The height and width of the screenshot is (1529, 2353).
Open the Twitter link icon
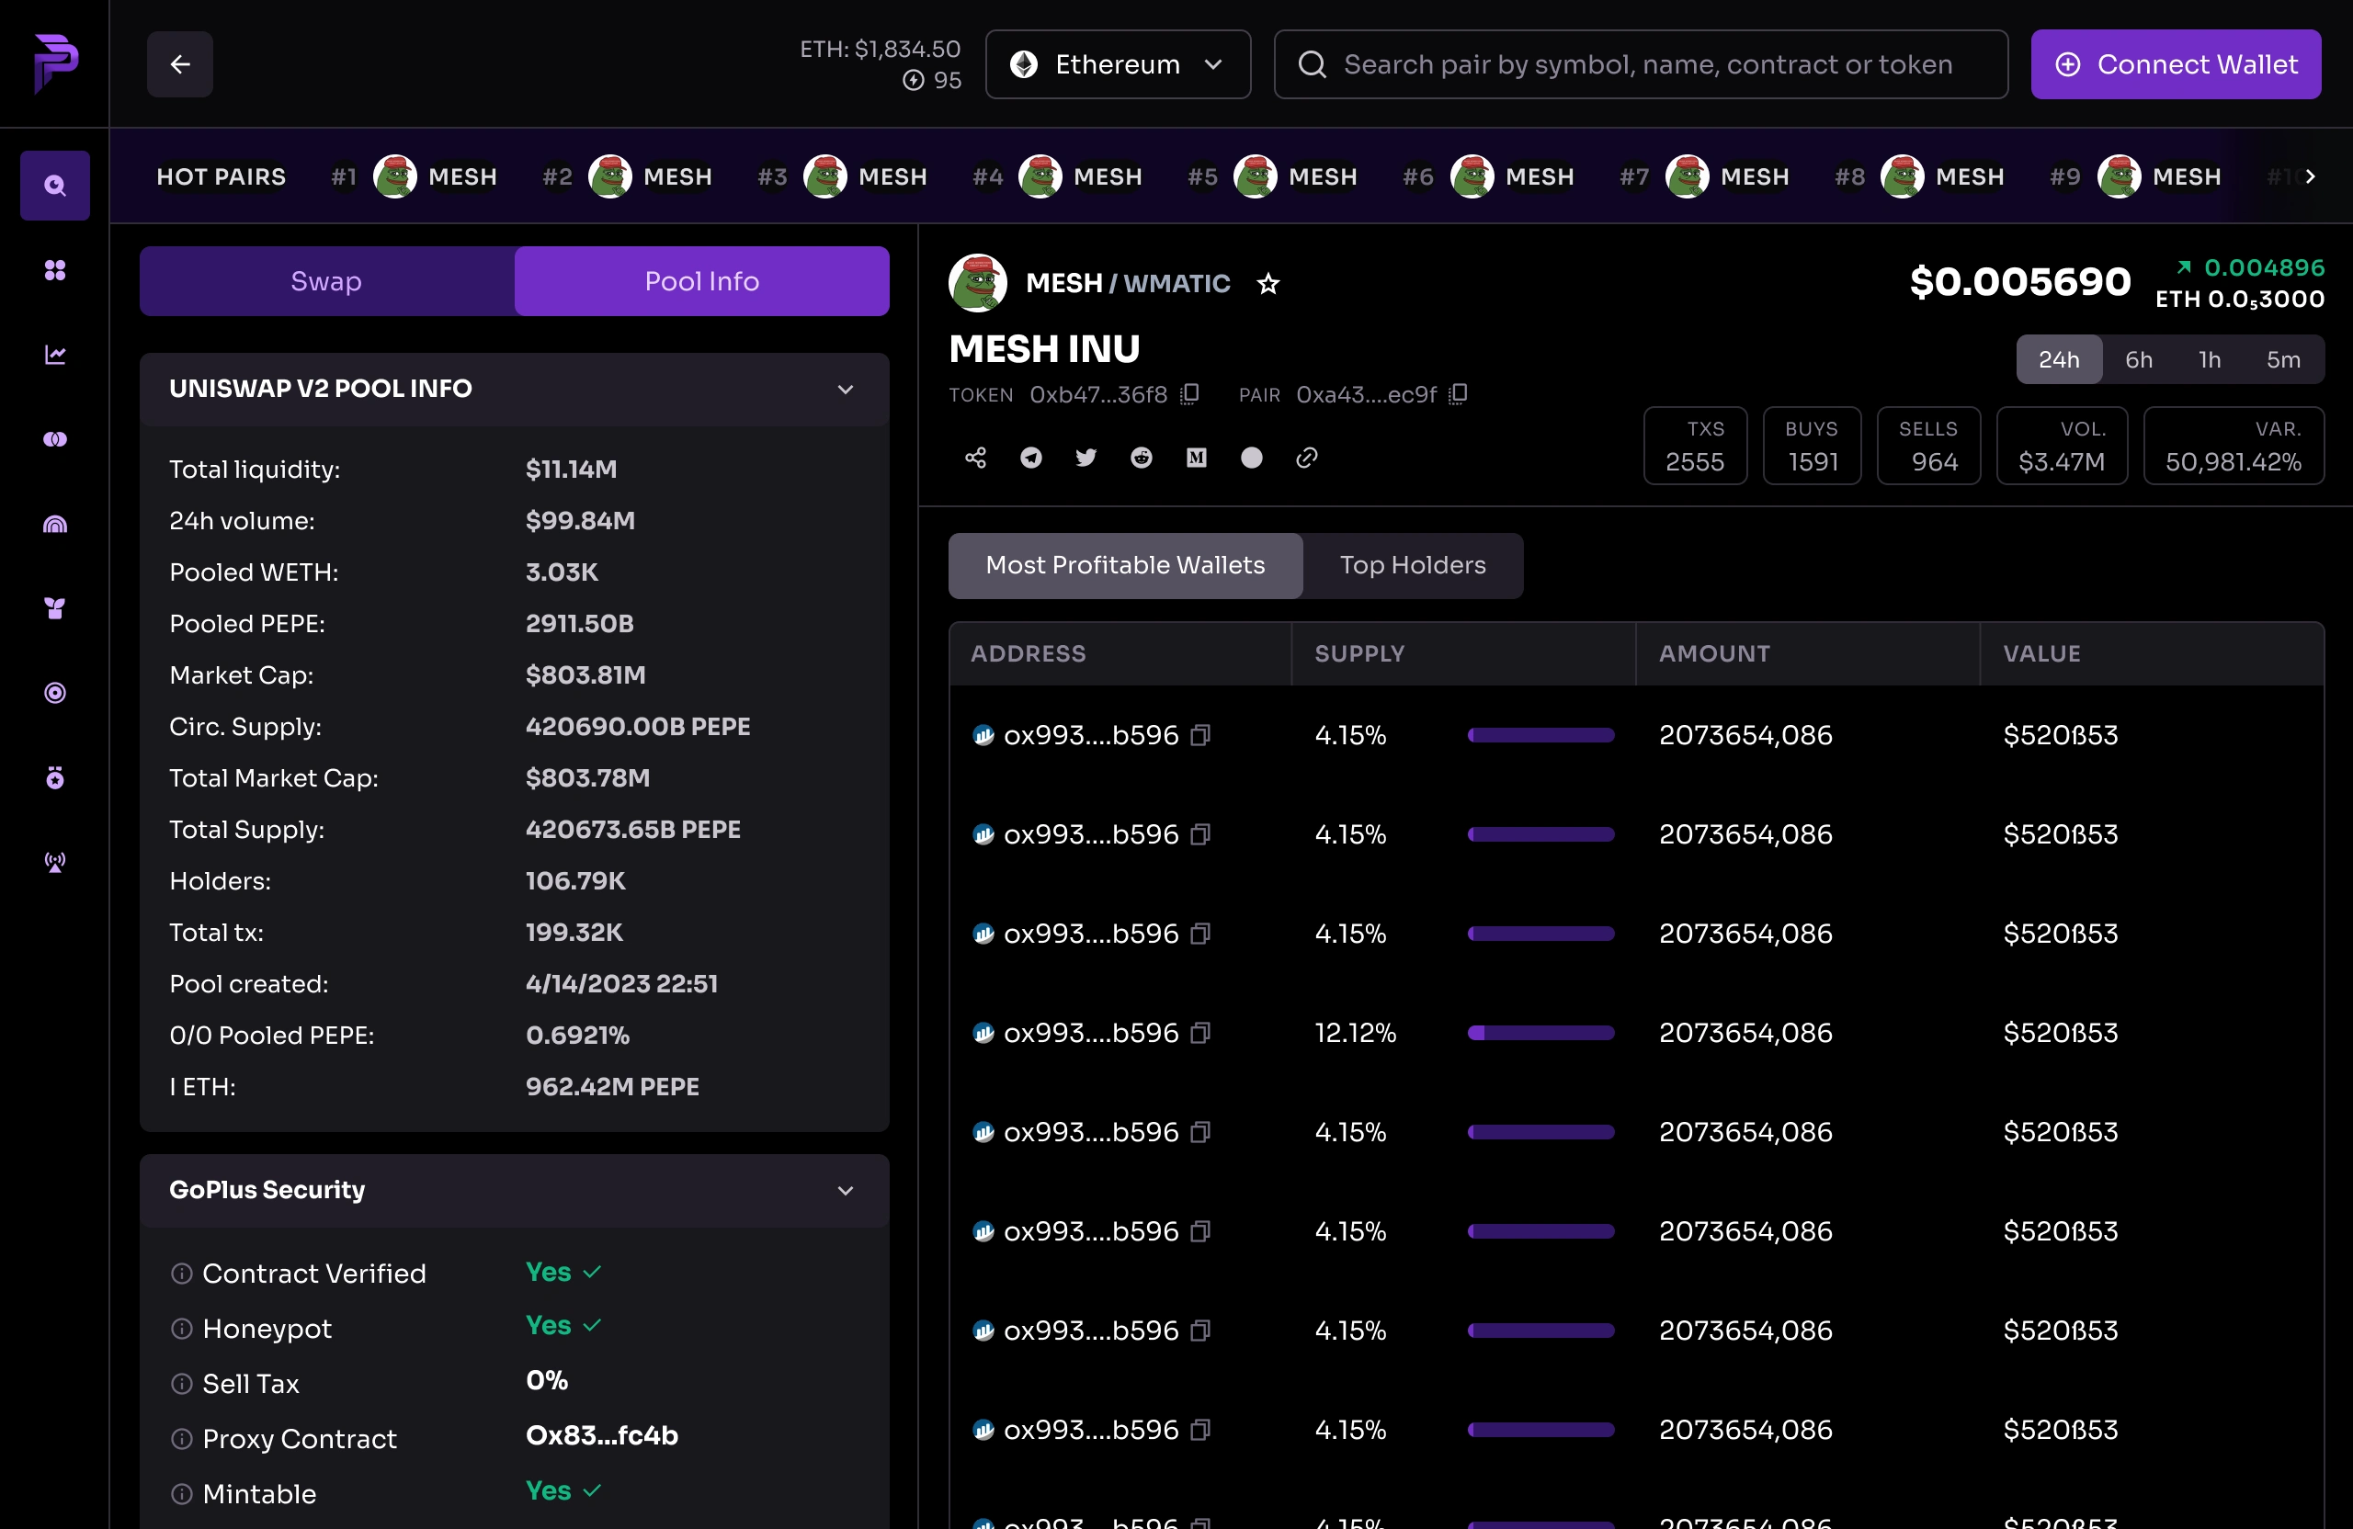(x=1086, y=458)
